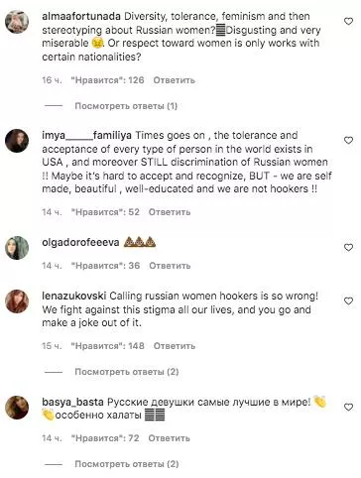Open imya_____familiya's profile picture

coord(17,141)
